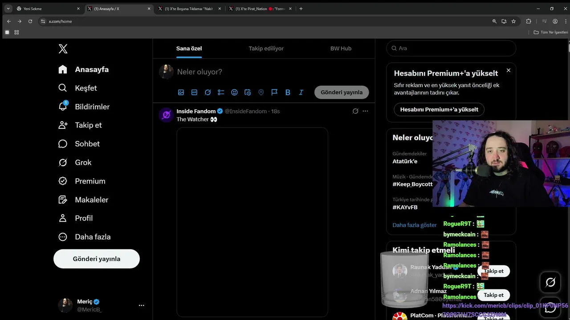Add a poll to post
570x320 pixels.
[x=221, y=92]
